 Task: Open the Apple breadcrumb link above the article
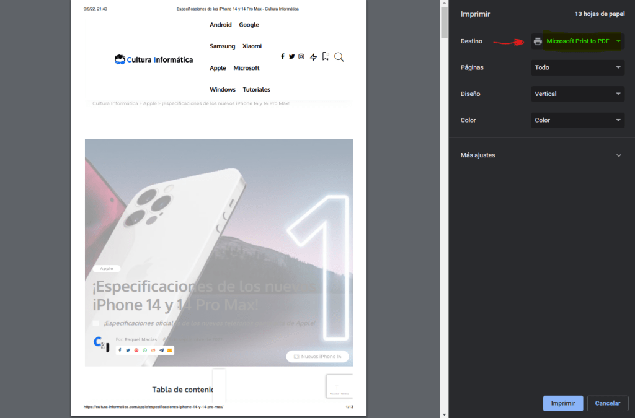pyautogui.click(x=149, y=103)
